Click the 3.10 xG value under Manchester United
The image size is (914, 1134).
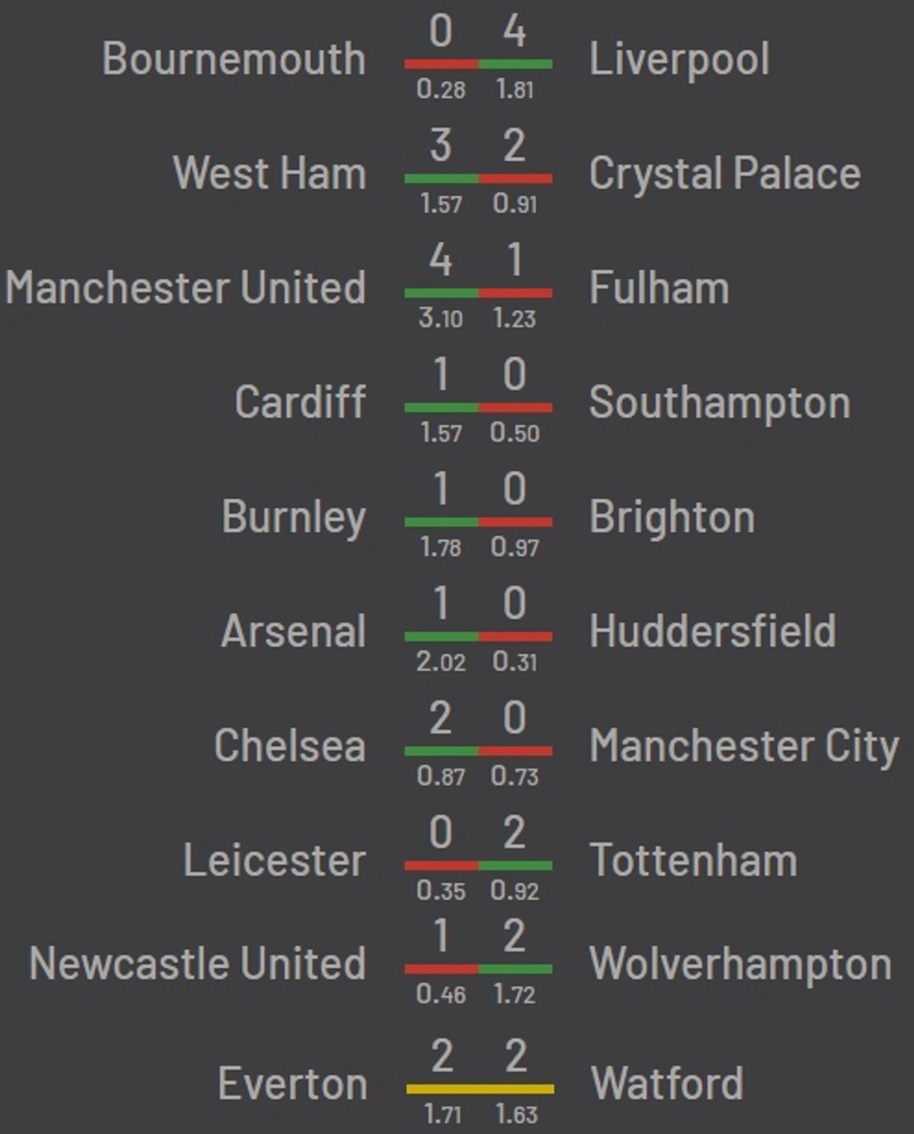coord(441,319)
